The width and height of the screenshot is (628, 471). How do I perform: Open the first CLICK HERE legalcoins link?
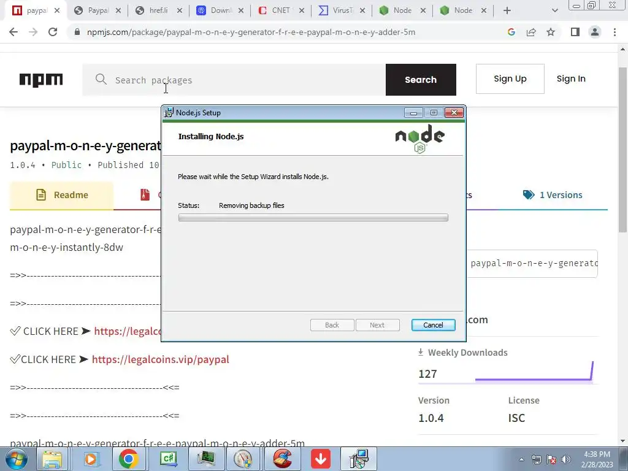(x=127, y=331)
